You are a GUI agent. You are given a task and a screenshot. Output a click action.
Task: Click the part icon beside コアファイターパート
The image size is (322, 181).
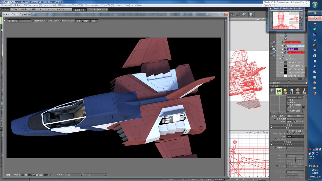[283, 42]
